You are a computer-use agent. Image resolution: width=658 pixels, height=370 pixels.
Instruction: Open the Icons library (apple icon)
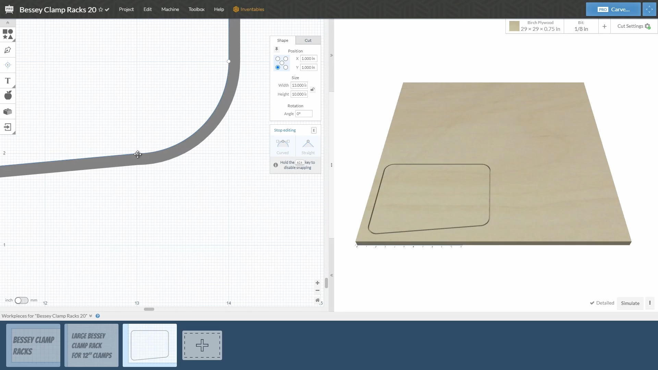8,96
